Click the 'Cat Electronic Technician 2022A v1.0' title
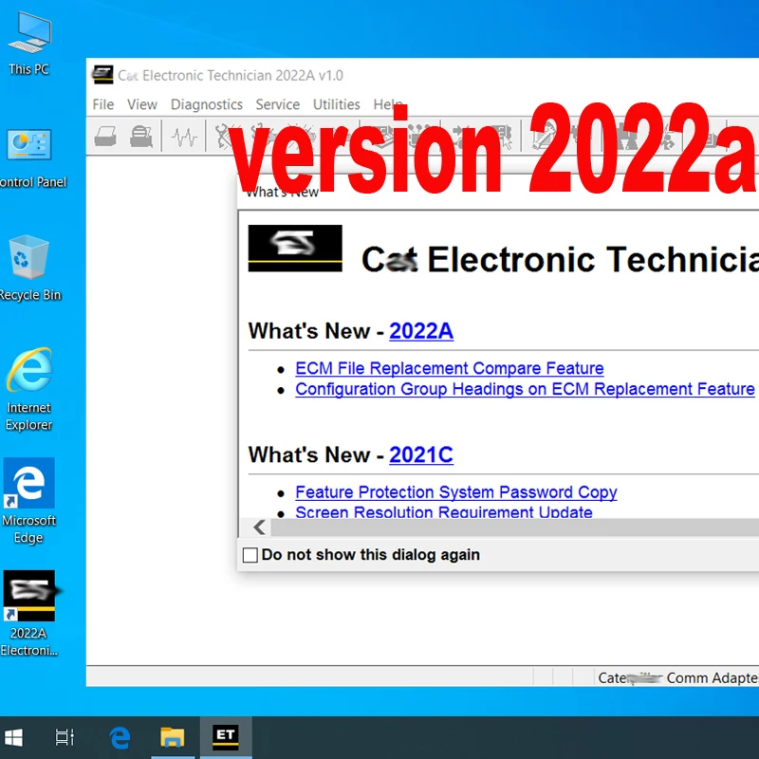The height and width of the screenshot is (759, 759). tap(231, 76)
